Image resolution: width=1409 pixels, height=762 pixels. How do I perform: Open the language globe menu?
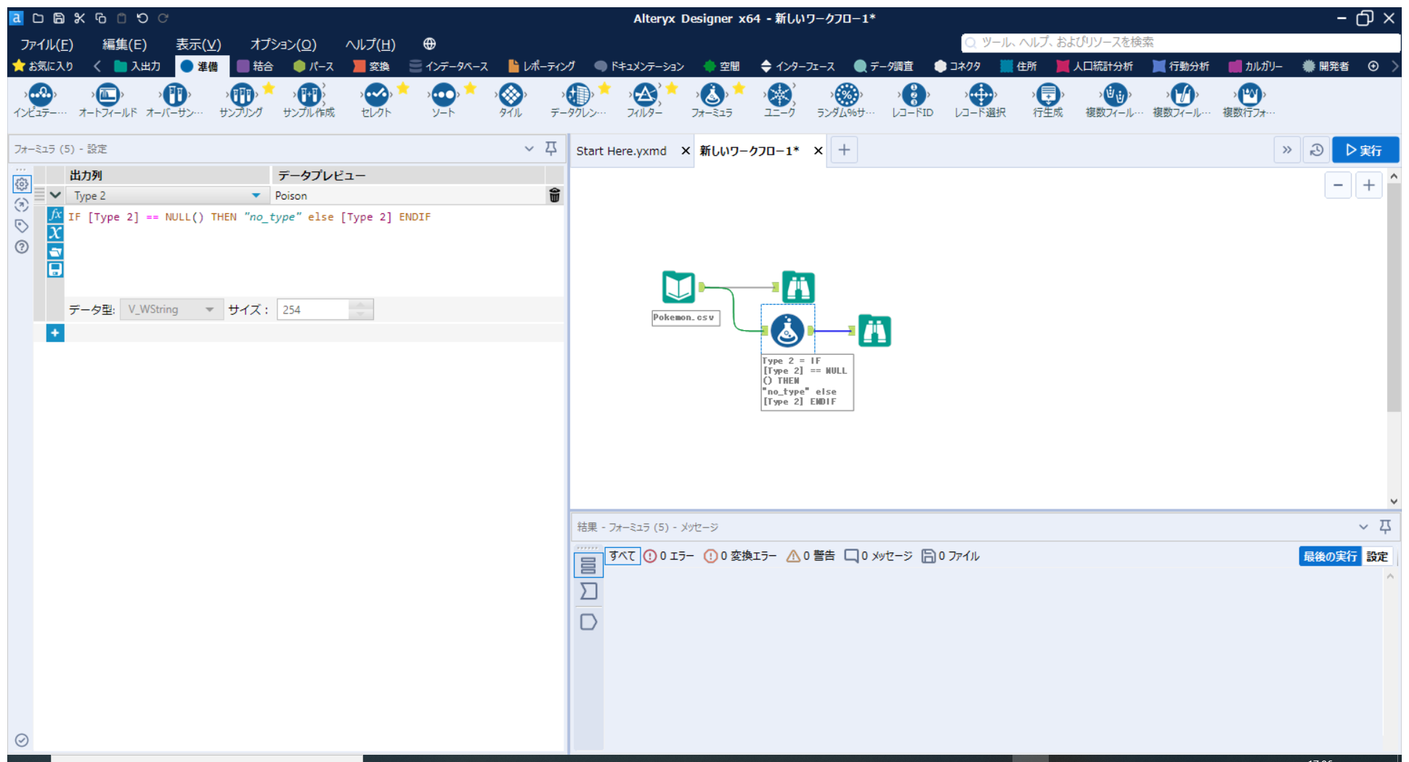point(429,44)
